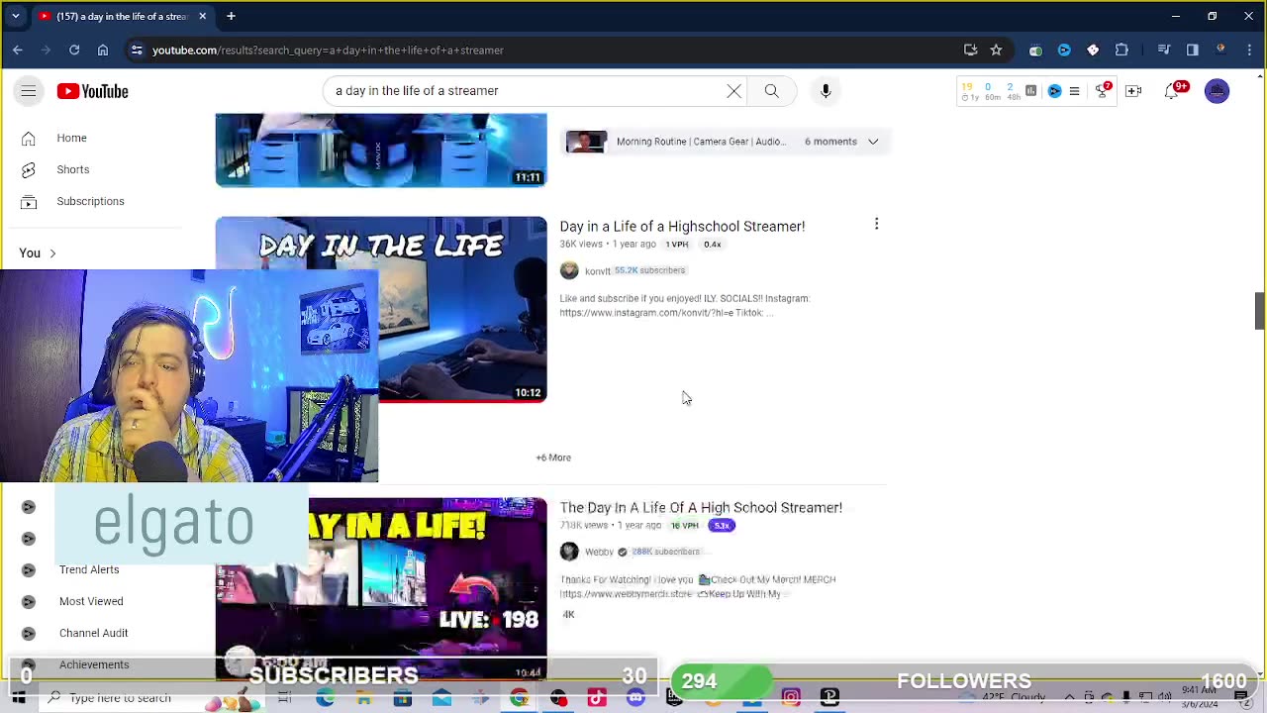Click the install app icon in address bar
Screen dimensions: 1267x713
tap(970, 50)
